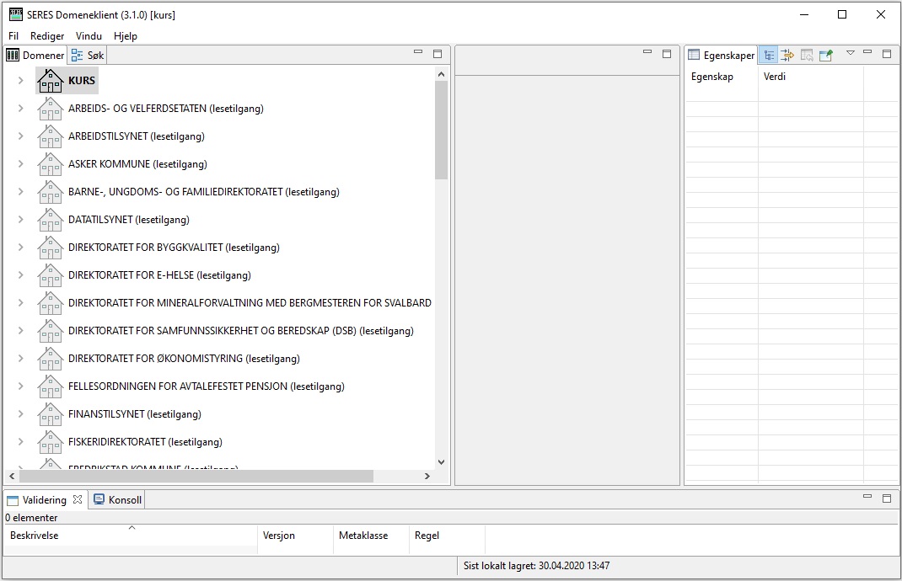Click domain tree scroll-right arrow
Viewport: 902px width, 581px height.
tap(427, 476)
